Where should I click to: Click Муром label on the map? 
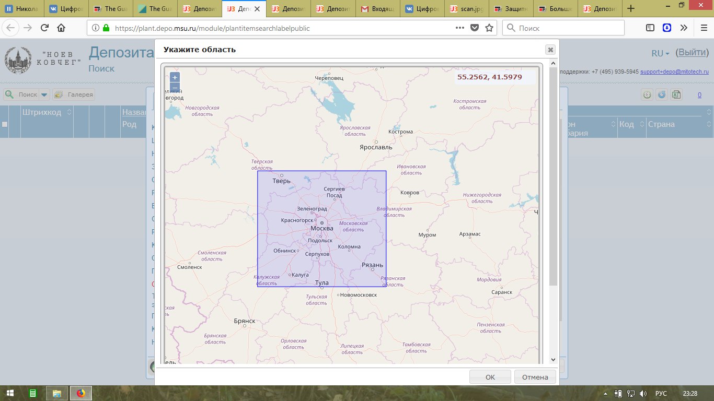click(x=428, y=235)
